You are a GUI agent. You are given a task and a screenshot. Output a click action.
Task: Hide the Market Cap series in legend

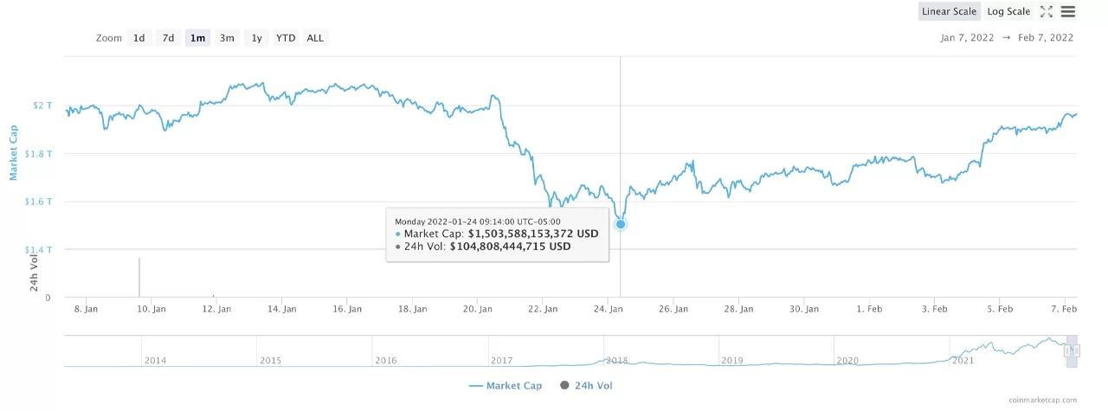(505, 385)
